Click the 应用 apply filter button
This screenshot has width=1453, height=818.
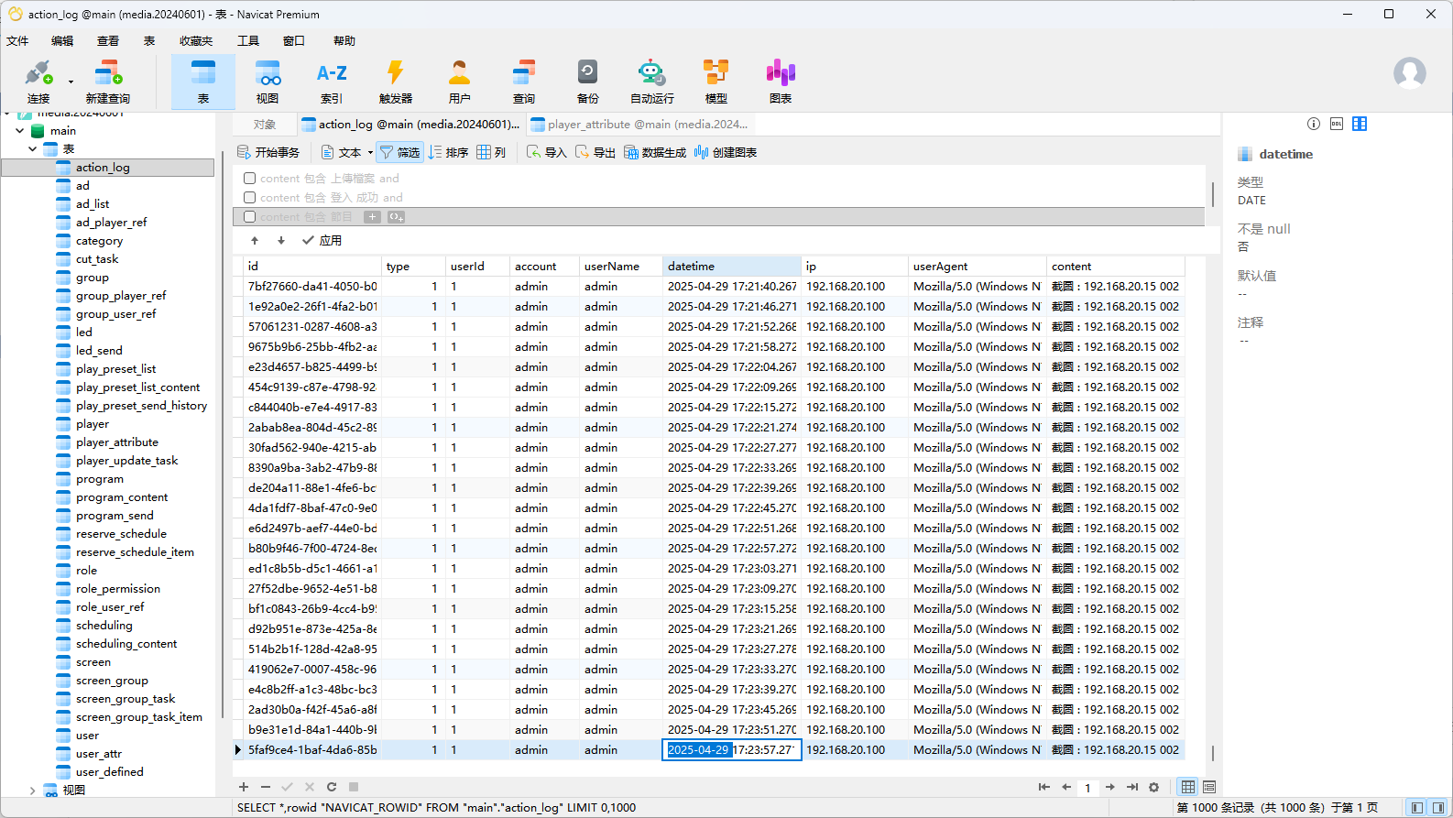(322, 240)
